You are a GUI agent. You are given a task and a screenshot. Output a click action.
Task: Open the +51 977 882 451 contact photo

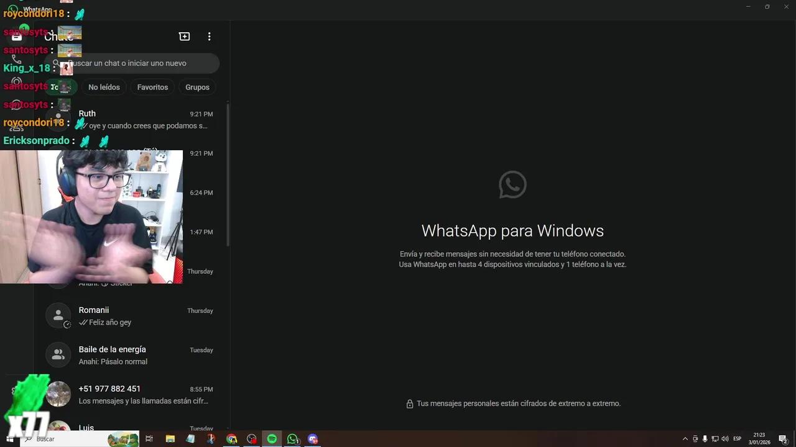pyautogui.click(x=58, y=394)
